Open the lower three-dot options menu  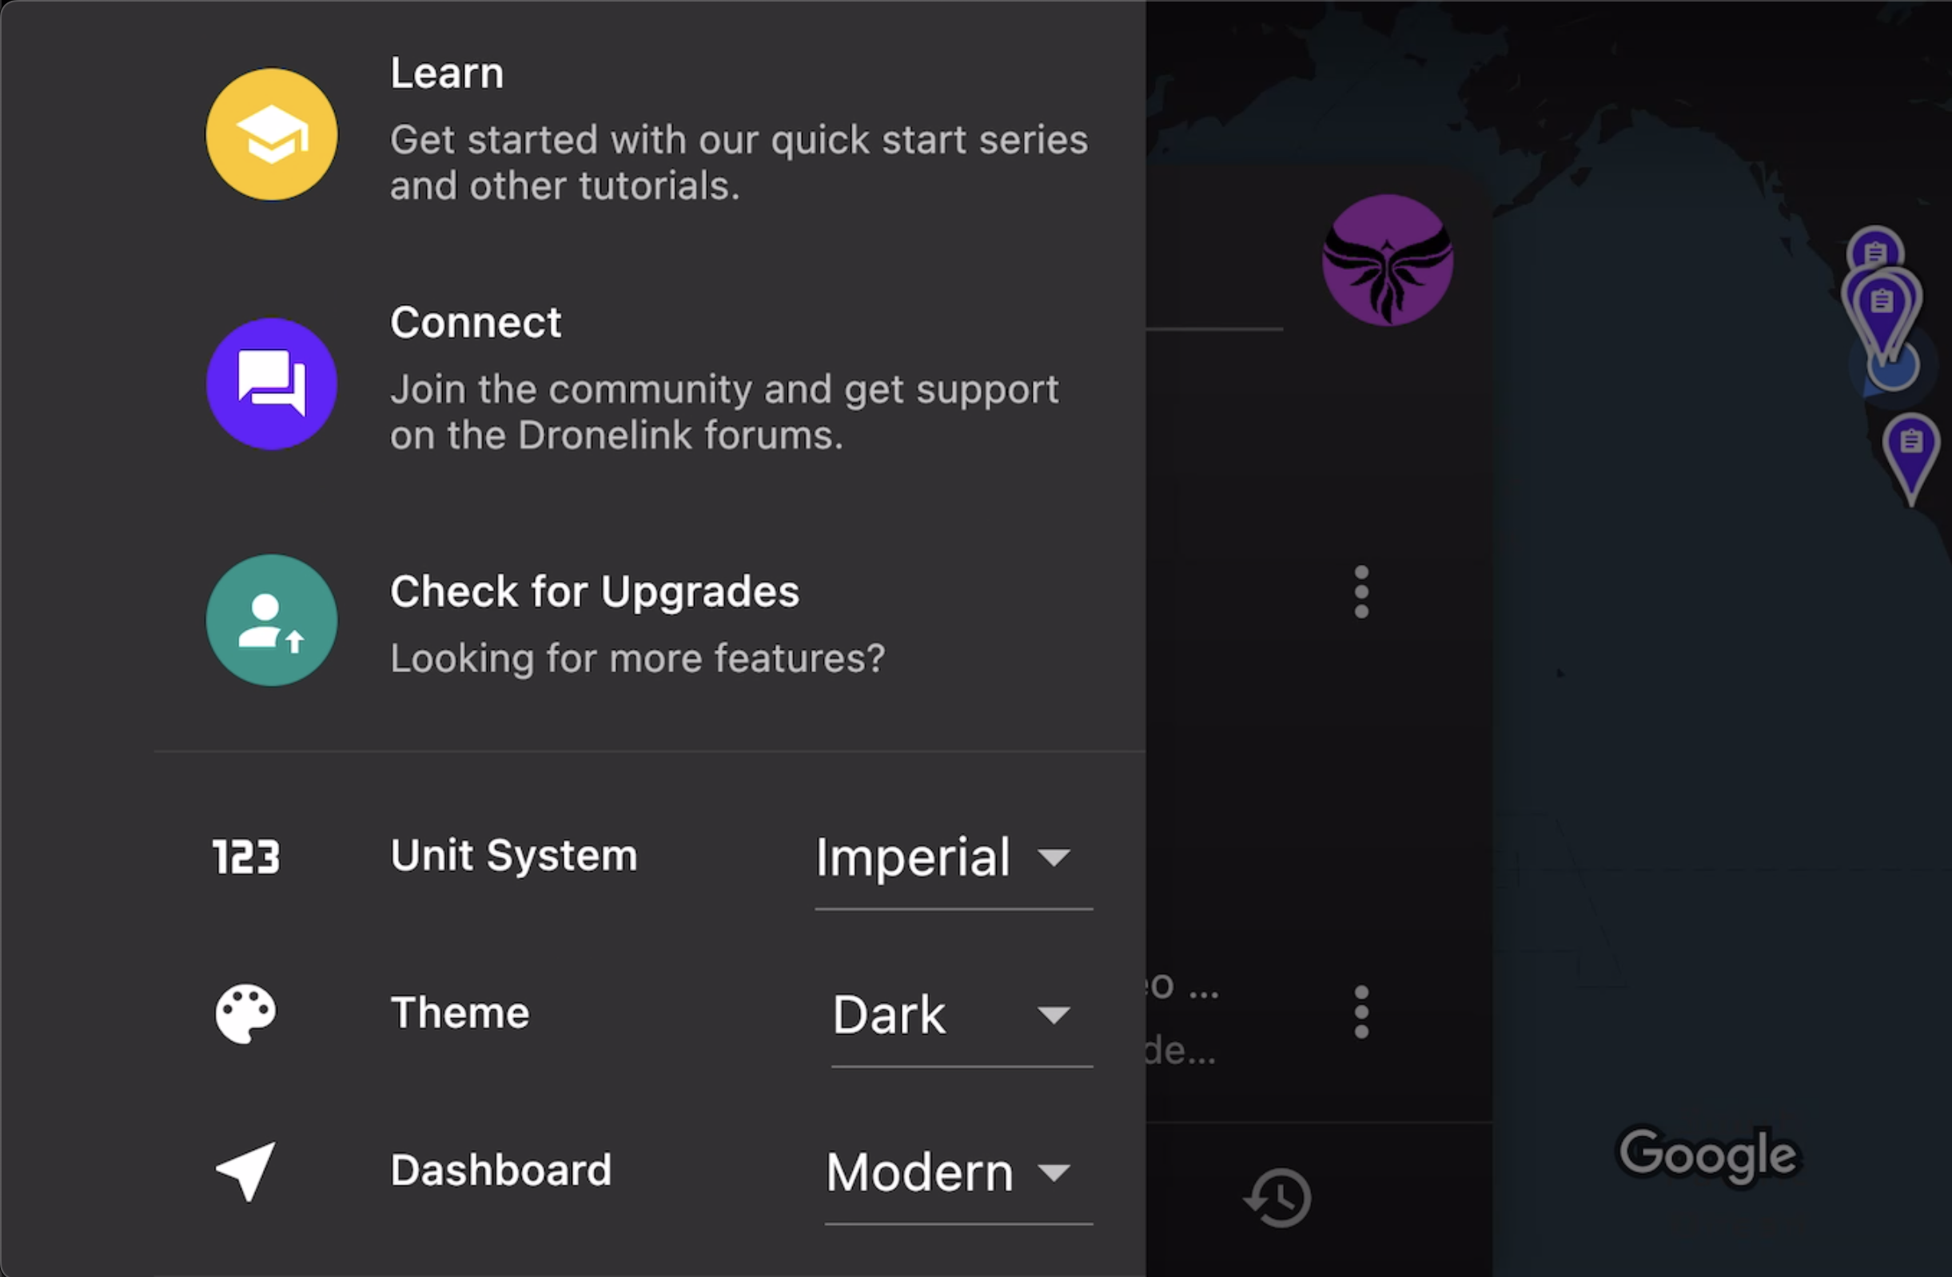[x=1361, y=1012]
